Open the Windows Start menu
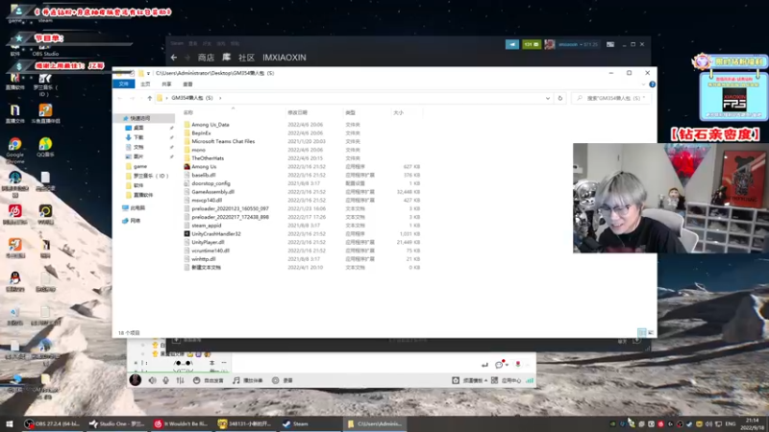Viewport: 769px width, 432px height. (x=10, y=424)
